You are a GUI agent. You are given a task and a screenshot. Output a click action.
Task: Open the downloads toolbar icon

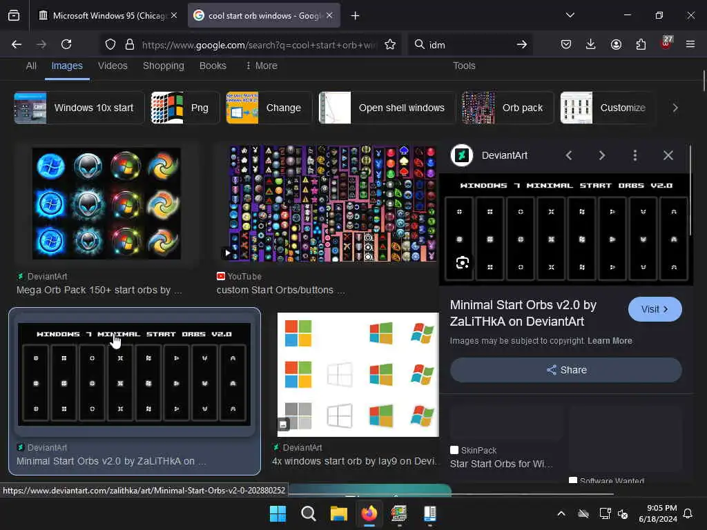(591, 44)
